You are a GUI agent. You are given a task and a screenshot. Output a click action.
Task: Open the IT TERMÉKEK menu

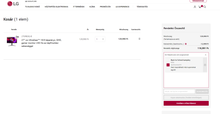point(79,7)
